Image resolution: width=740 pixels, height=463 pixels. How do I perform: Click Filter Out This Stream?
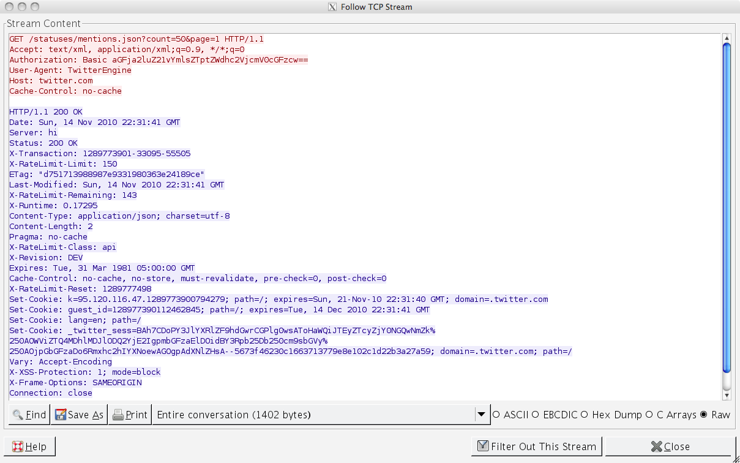tap(537, 446)
